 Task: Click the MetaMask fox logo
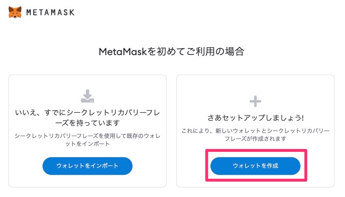[x=15, y=12]
